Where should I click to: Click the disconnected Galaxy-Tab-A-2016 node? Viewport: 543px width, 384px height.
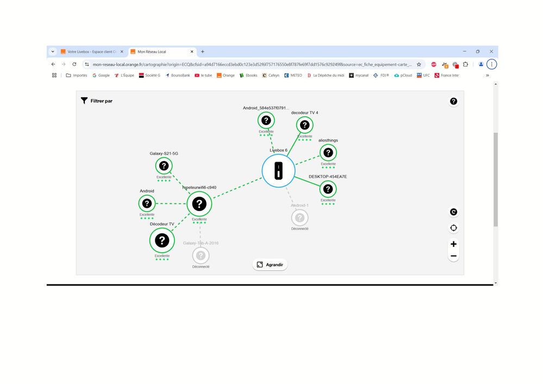201,255
